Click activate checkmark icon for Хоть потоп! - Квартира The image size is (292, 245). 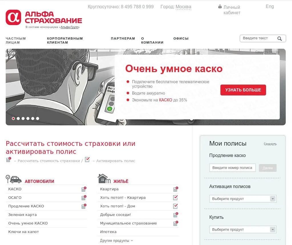[x=175, y=197]
